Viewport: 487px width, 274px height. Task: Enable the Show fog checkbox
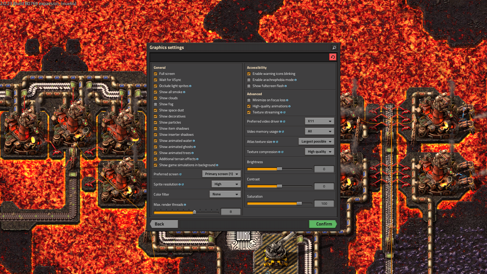[x=155, y=104]
